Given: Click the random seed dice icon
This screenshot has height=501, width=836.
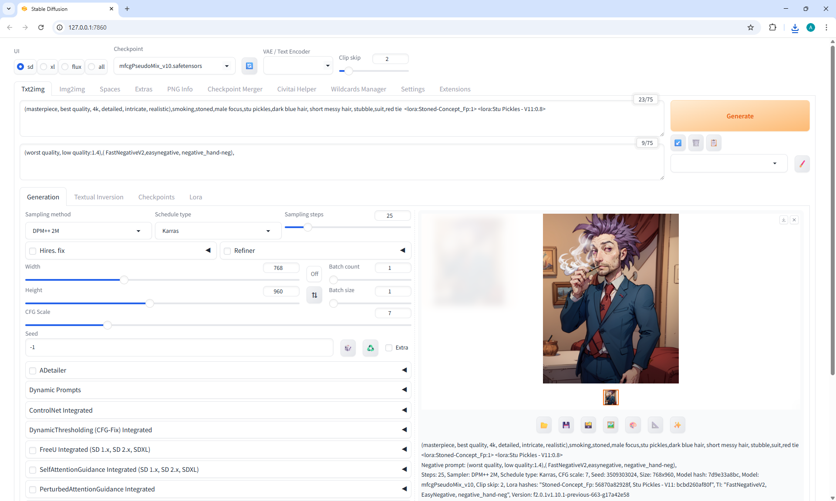Looking at the screenshot, I should [348, 348].
